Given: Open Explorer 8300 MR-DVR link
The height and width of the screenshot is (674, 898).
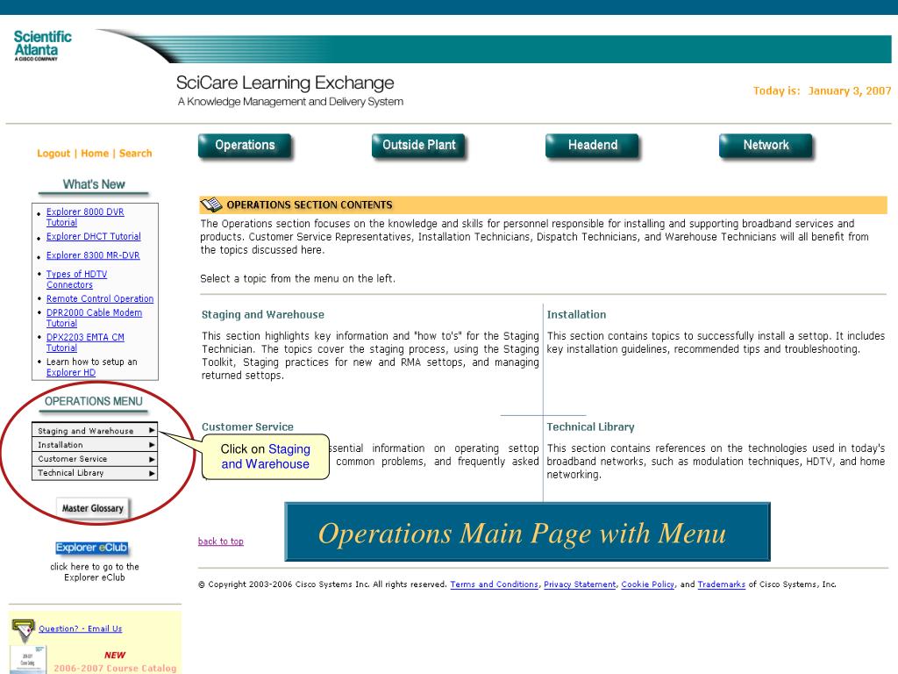Looking at the screenshot, I should click(x=93, y=255).
